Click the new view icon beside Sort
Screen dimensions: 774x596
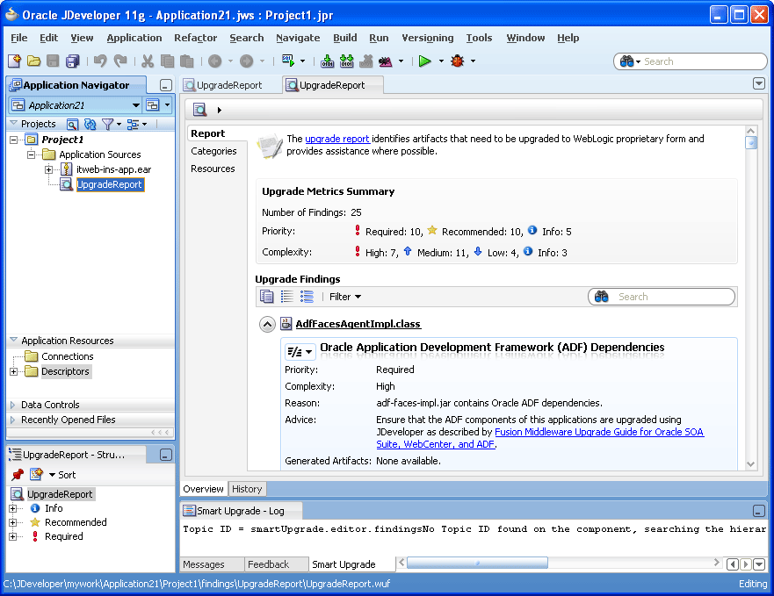pyautogui.click(x=36, y=475)
